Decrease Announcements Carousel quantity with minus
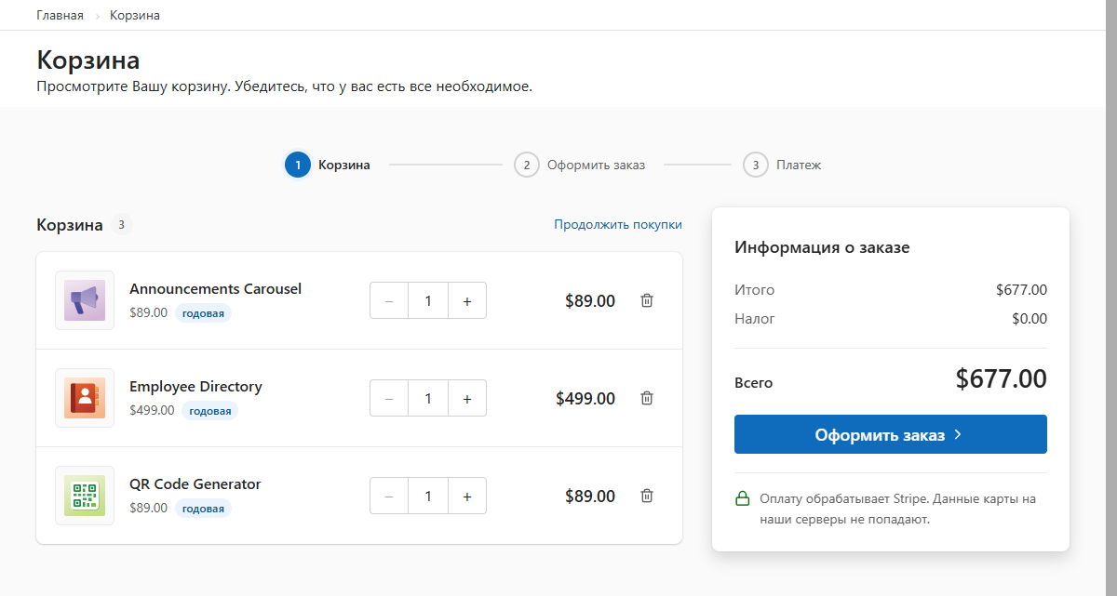Screen dimensions: 1117x596 coord(389,300)
